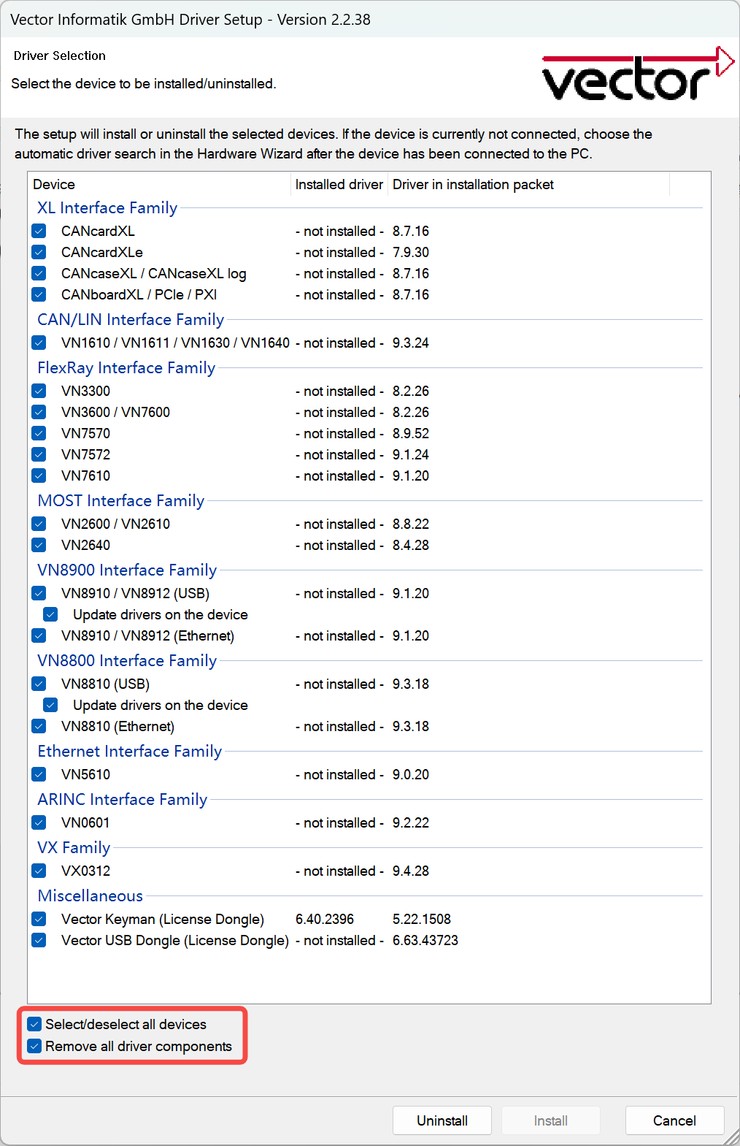Click the VN8800 Interface Family group header
The width and height of the screenshot is (740, 1146).
[x=127, y=660]
